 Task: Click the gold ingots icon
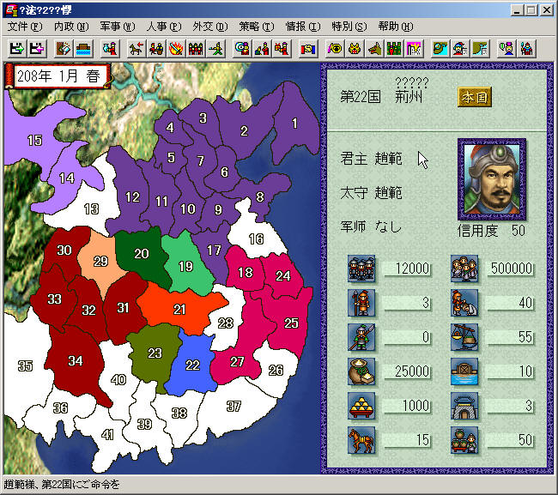361,405
